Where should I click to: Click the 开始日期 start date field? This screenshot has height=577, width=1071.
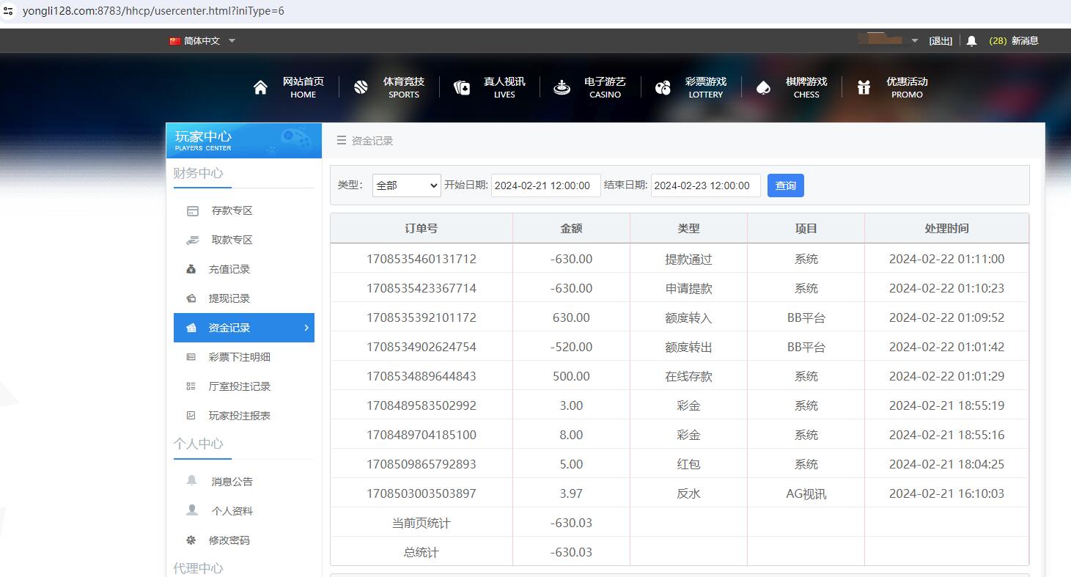pyautogui.click(x=546, y=185)
